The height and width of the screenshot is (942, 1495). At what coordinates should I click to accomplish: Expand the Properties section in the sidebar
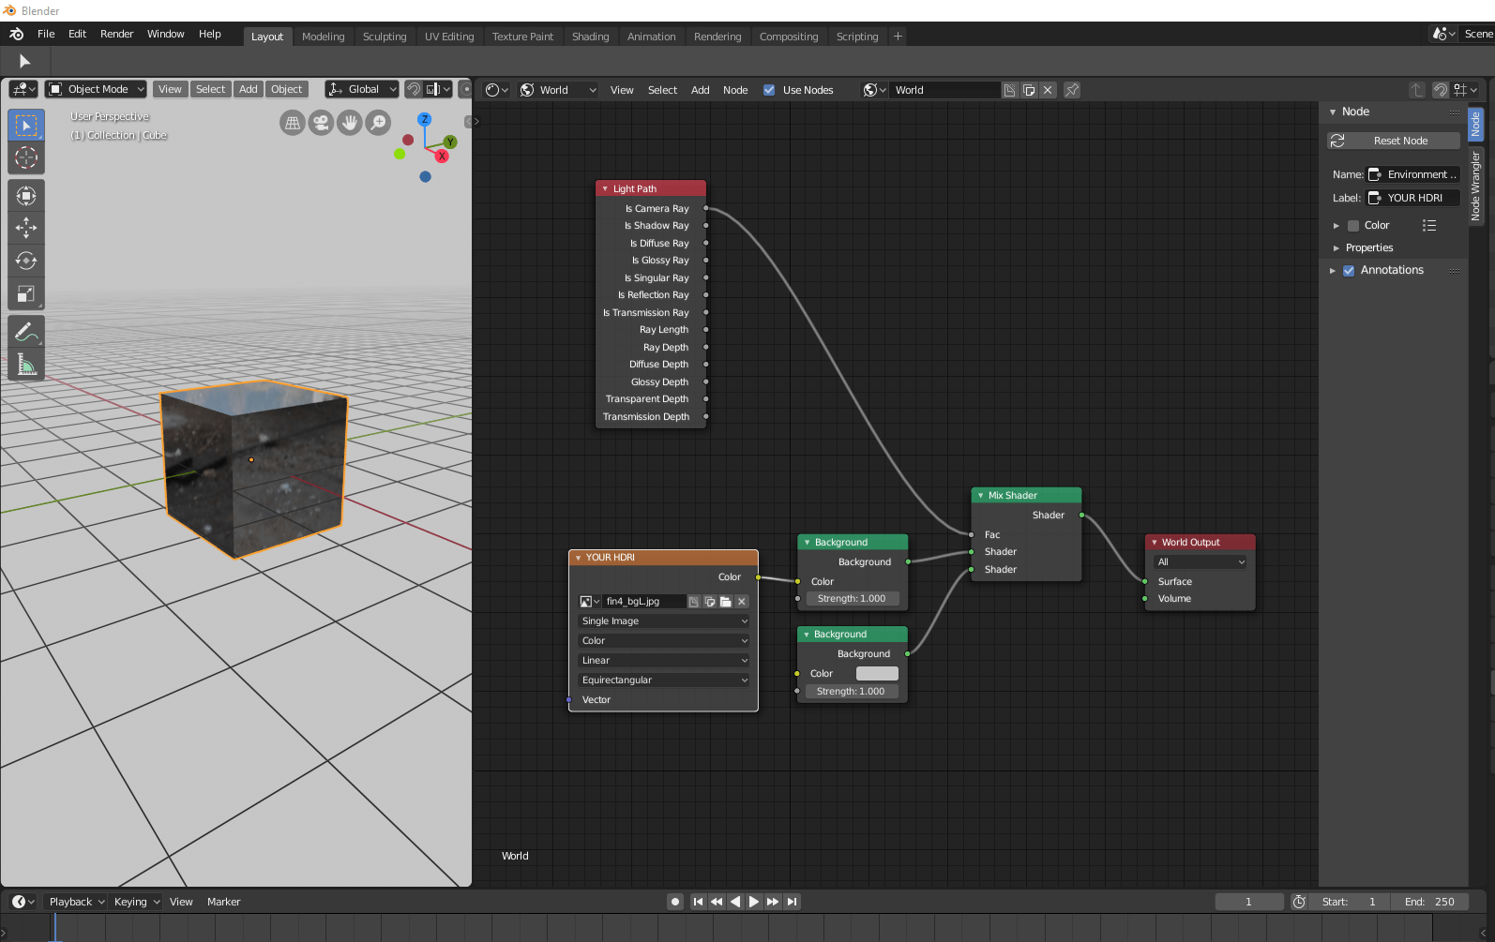(1368, 248)
